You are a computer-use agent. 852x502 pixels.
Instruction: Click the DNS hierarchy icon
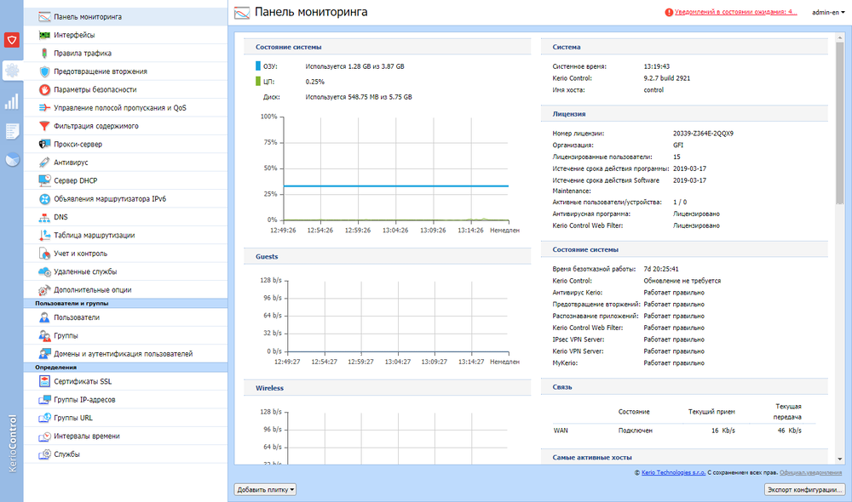44,217
